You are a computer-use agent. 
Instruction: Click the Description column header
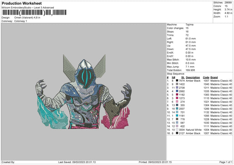(x=193, y=77)
